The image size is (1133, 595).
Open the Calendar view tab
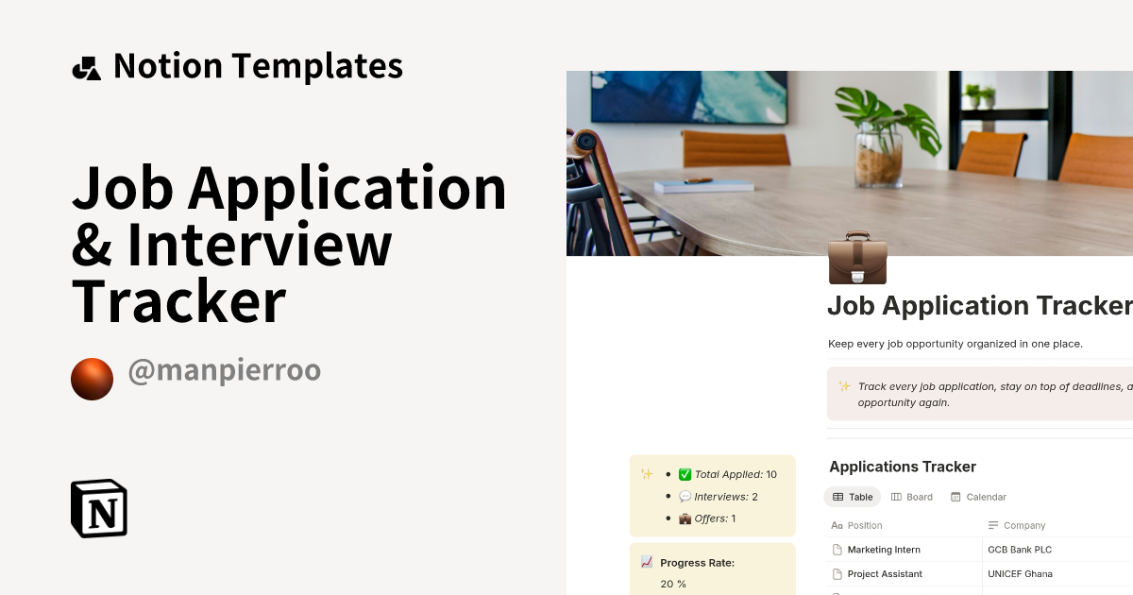[985, 497]
